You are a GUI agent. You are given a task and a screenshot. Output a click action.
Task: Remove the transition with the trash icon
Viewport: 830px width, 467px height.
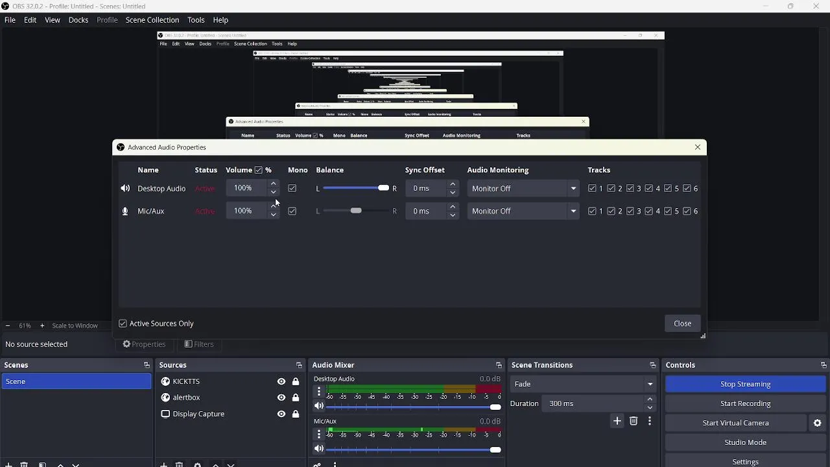634,421
